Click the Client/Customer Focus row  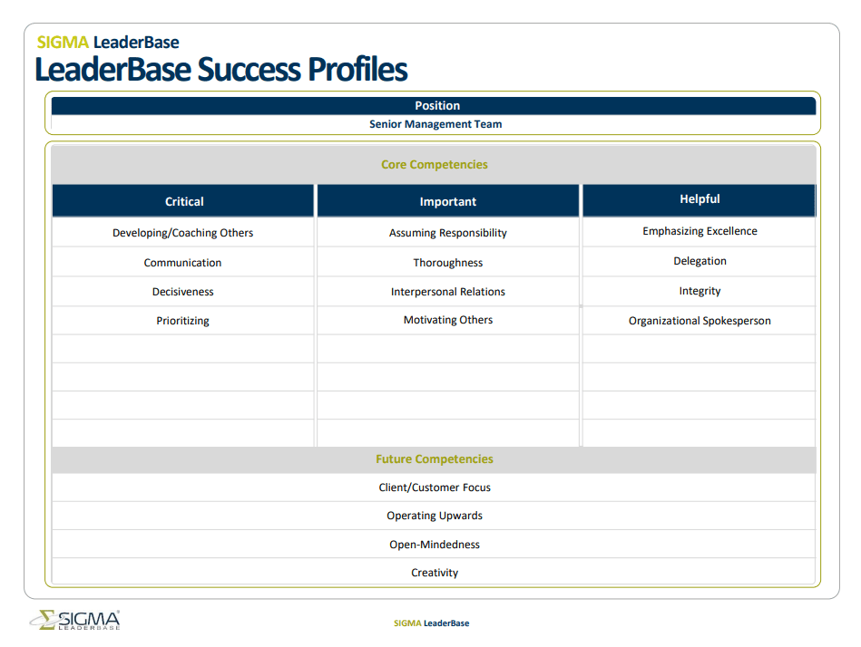pyautogui.click(x=434, y=488)
